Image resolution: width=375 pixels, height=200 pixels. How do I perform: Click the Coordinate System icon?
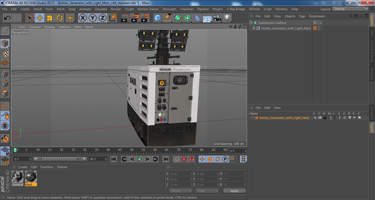point(113,18)
